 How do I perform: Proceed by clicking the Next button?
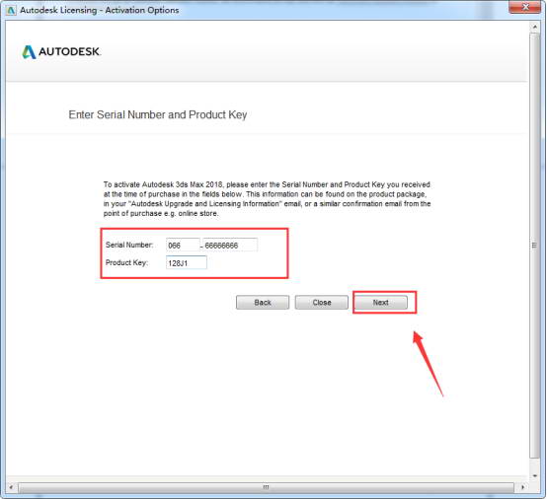(380, 303)
